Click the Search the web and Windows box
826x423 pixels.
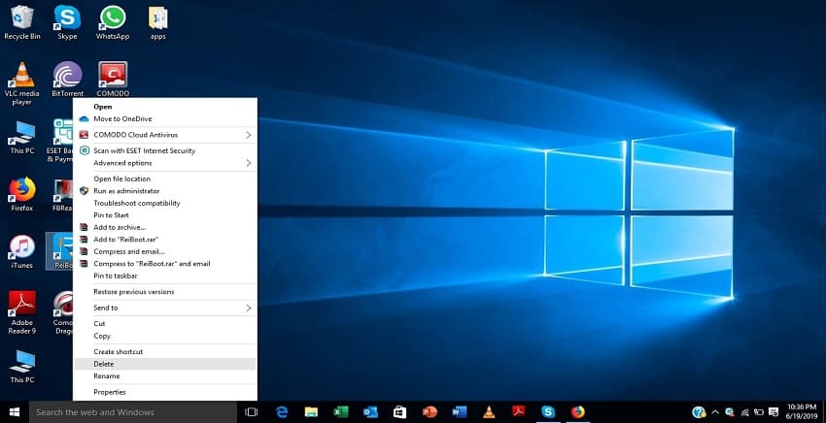(x=133, y=412)
